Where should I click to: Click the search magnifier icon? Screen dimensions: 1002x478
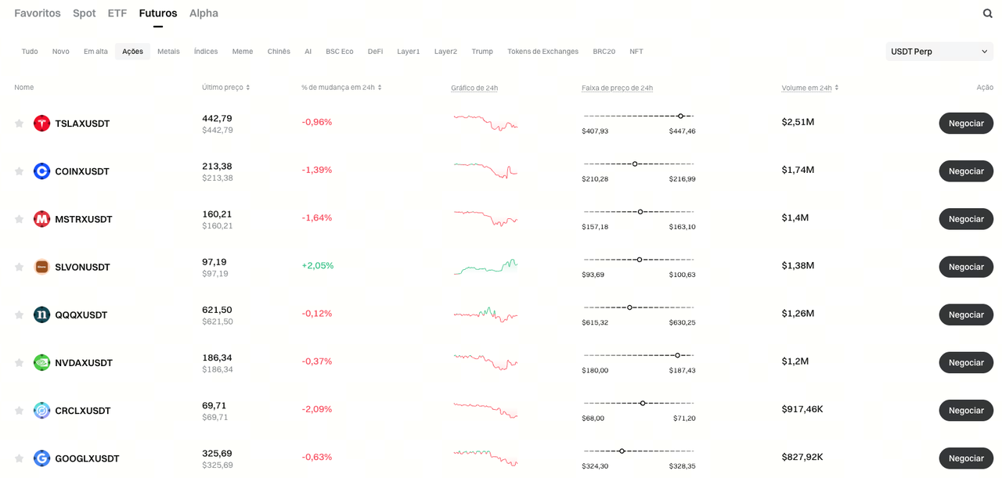click(988, 13)
